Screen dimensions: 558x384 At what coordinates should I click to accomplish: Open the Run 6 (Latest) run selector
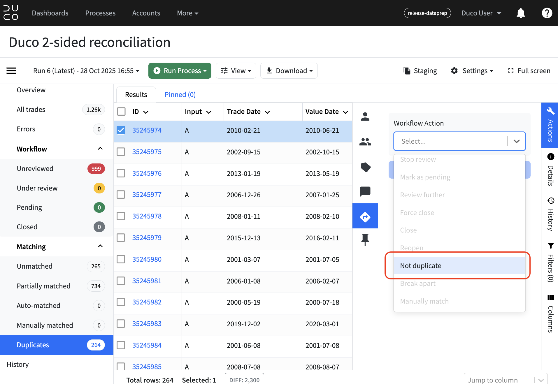tap(87, 71)
